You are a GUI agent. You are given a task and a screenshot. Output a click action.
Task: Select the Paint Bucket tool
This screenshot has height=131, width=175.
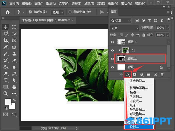click(6, 67)
